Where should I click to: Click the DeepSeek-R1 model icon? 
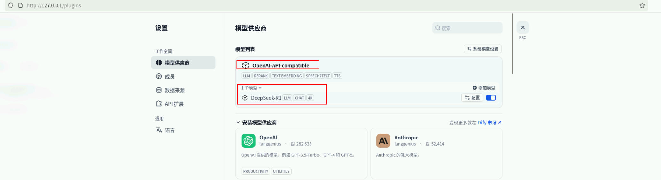pyautogui.click(x=245, y=98)
